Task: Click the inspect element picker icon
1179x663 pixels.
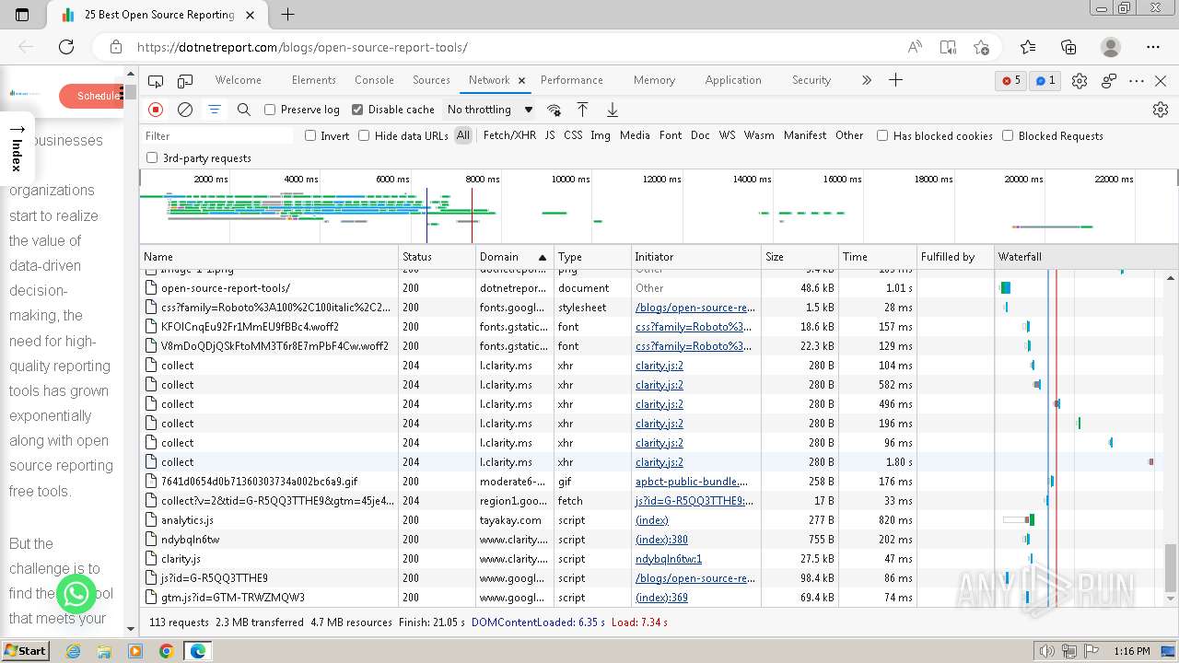Action: (x=156, y=81)
